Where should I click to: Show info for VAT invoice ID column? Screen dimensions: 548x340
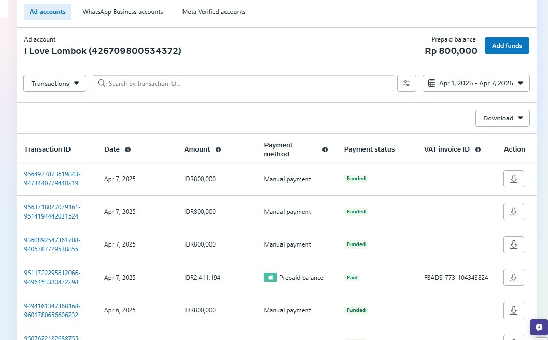click(478, 149)
